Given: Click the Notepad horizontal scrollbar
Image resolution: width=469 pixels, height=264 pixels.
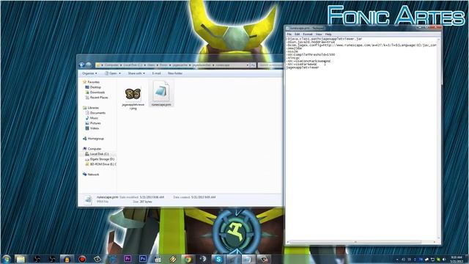Looking at the screenshot, I should click(x=362, y=242).
